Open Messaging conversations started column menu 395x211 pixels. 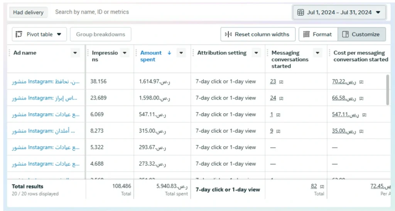[317, 53]
